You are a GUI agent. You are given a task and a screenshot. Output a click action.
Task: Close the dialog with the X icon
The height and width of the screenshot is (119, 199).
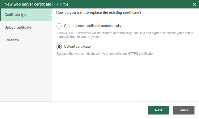(194, 4)
